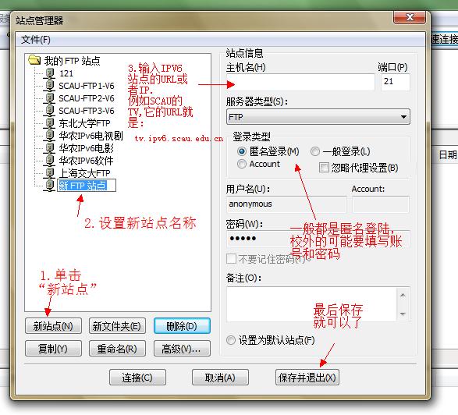
Task: Click the 华农IPv6电视剧 server icon
Action: pos(50,136)
